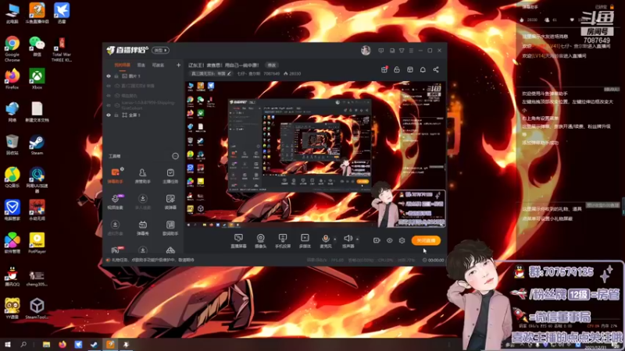Toggle lock on 全屏 1 source
Screen dimensions: 625x351
pos(116,115)
